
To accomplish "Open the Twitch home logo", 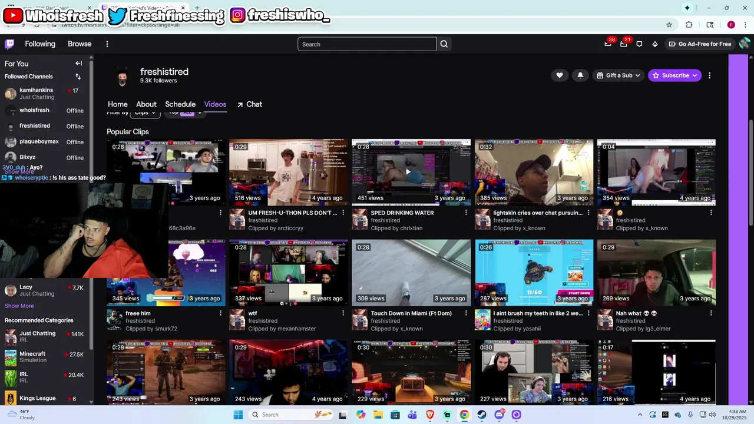I will (x=9, y=44).
